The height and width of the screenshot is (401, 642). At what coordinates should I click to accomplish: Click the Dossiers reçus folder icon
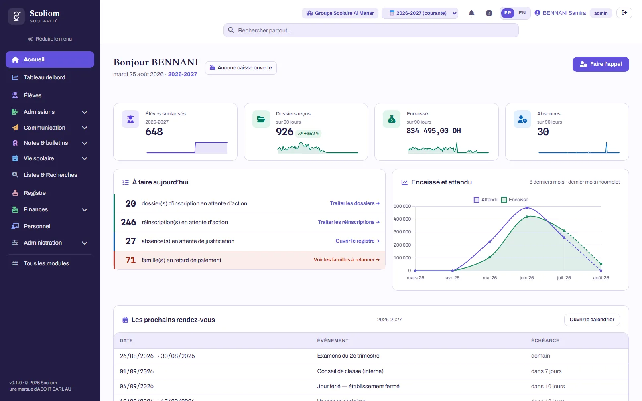click(261, 119)
